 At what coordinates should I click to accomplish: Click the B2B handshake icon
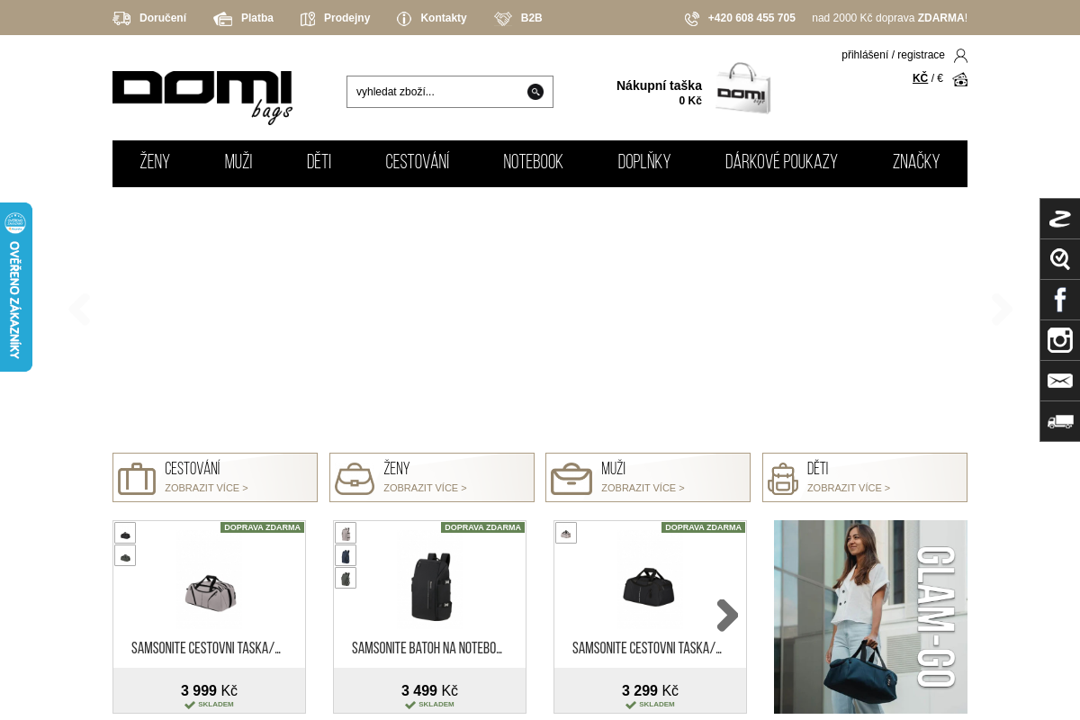503,18
